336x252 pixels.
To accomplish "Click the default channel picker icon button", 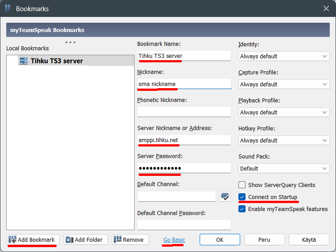I will (x=225, y=196).
